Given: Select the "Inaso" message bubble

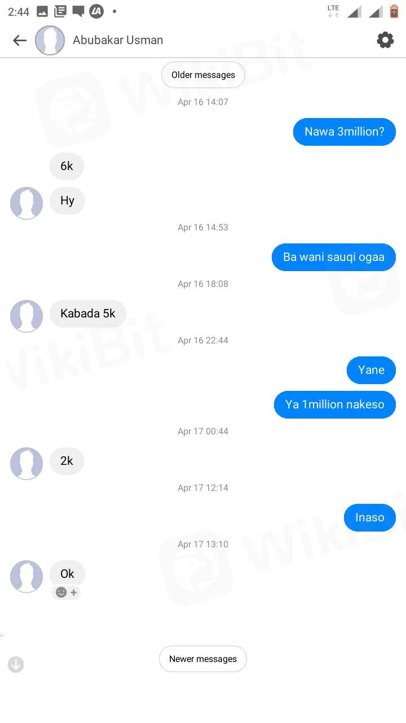Looking at the screenshot, I should tap(370, 517).
